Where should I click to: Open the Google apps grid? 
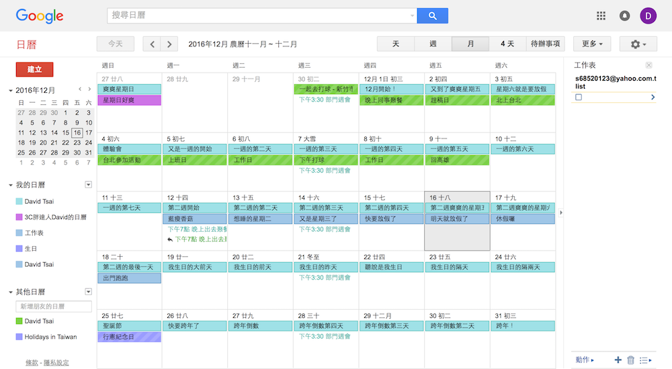[x=601, y=15]
